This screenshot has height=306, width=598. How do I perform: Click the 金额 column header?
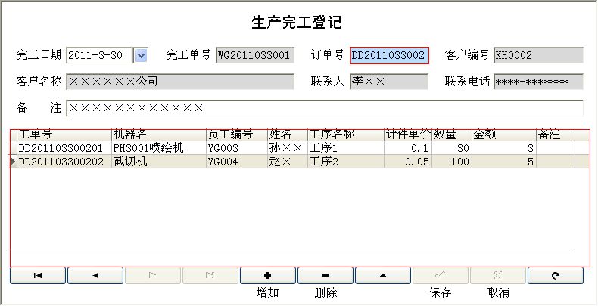coord(504,134)
